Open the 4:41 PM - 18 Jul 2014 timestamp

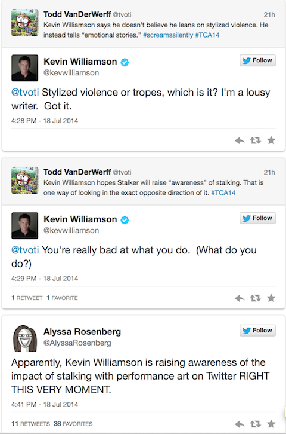(x=45, y=404)
